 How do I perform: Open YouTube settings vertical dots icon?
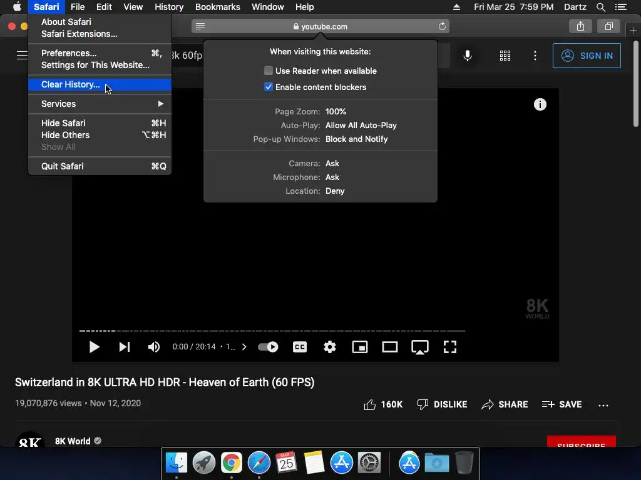535,56
